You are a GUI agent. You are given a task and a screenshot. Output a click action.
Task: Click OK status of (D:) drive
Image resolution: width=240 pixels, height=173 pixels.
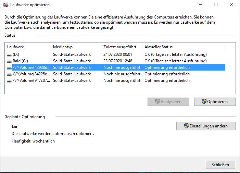pos(176,54)
